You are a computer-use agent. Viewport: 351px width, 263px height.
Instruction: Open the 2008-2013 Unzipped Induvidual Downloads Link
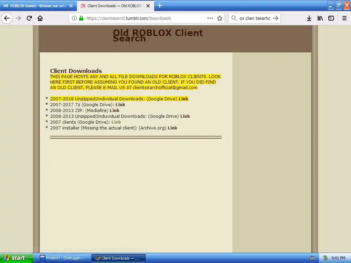[x=185, y=116]
